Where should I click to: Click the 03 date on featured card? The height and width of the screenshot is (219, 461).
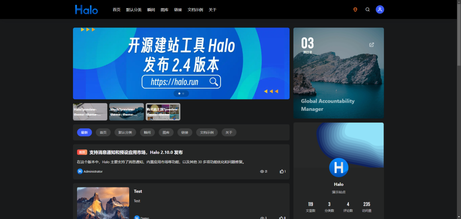coord(307,43)
